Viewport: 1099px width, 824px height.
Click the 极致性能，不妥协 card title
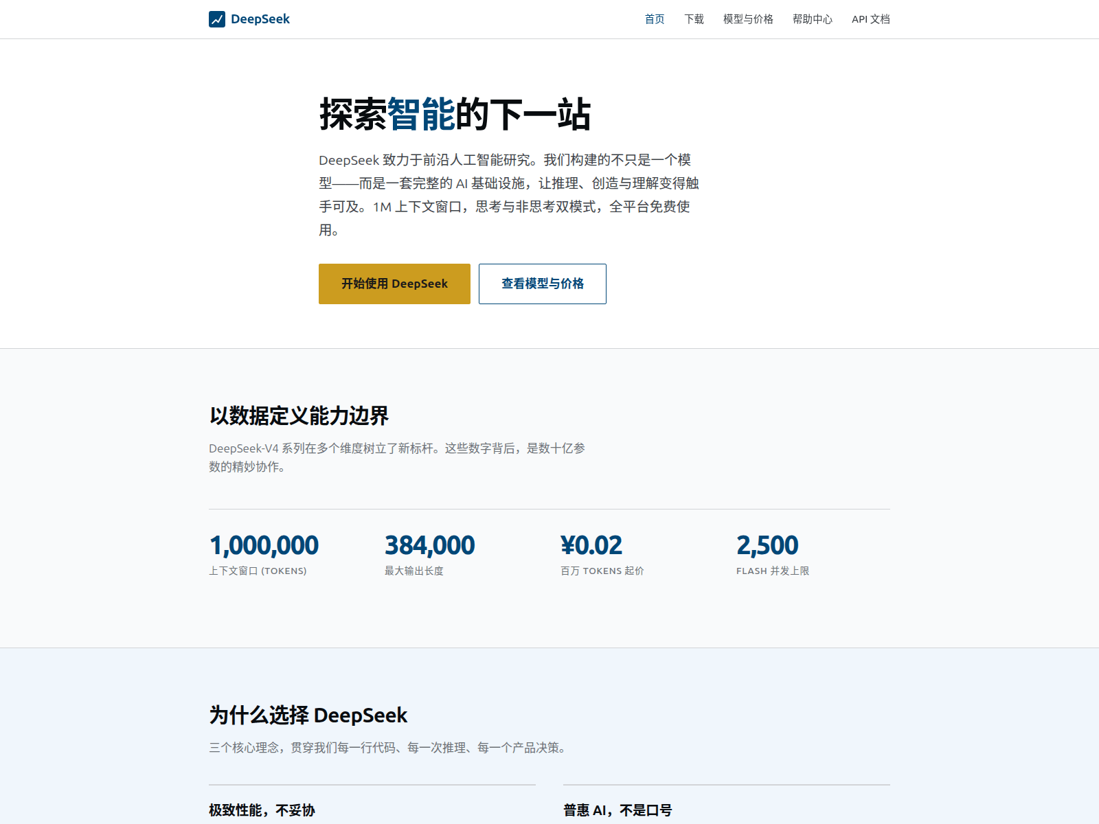[262, 810]
